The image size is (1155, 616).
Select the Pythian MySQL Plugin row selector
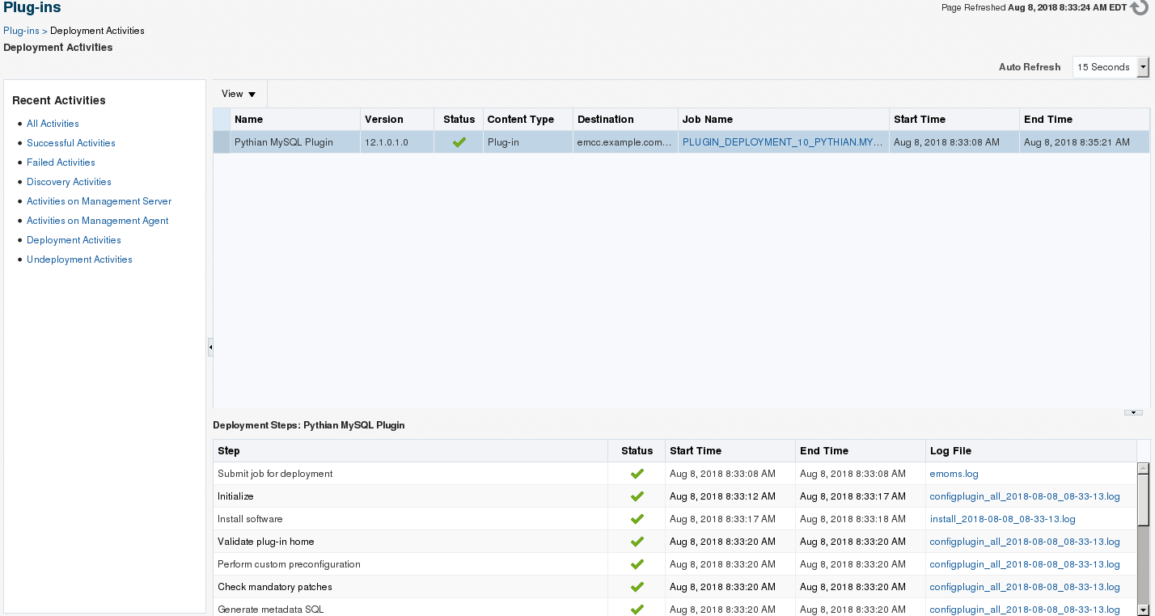[x=222, y=142]
